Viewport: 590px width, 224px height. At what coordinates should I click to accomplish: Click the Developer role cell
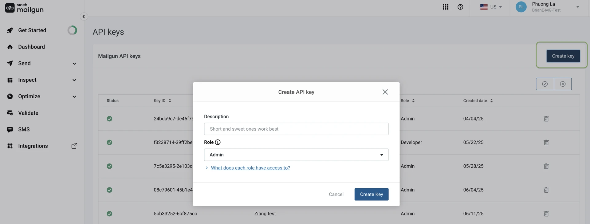[411, 142]
